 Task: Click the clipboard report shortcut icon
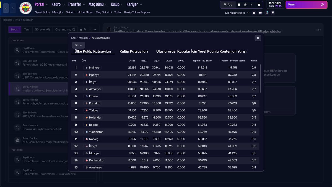[x=267, y=13]
